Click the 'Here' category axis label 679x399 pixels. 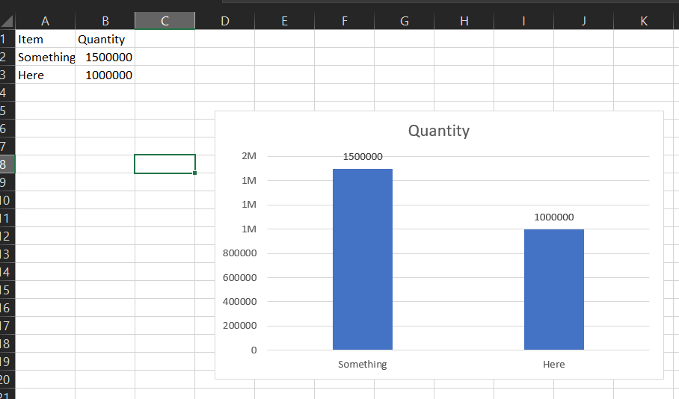554,365
